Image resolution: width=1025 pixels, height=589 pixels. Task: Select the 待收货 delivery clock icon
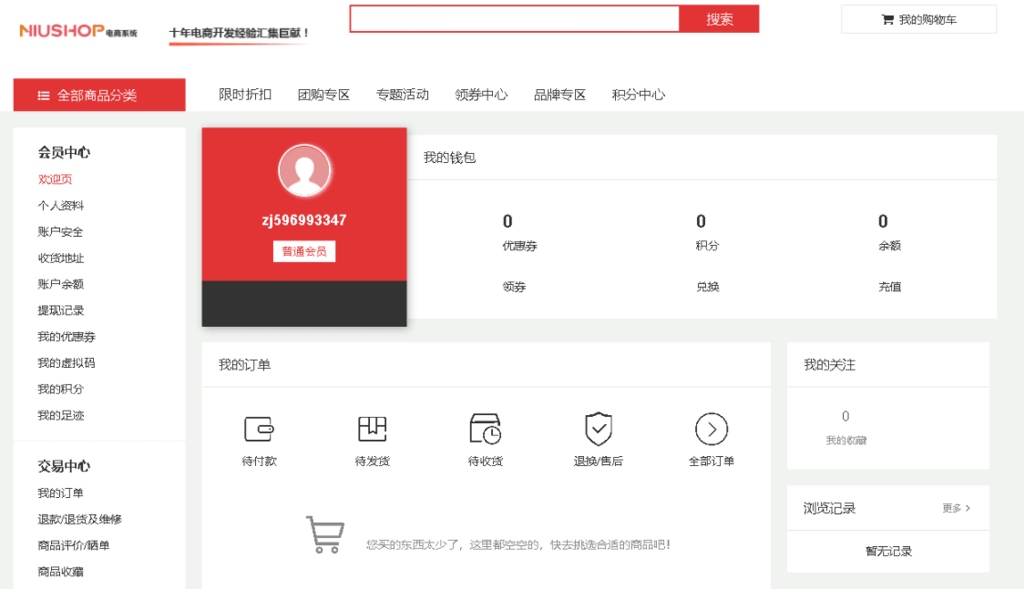[x=485, y=429]
